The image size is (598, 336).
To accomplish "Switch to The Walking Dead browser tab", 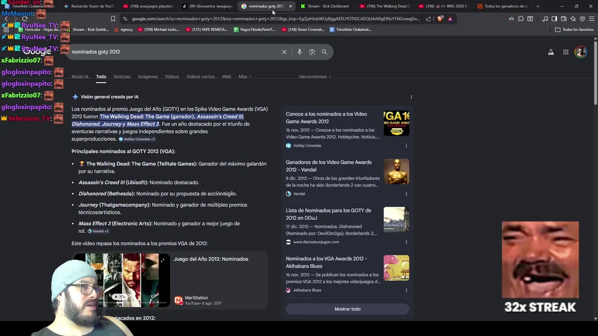I will point(384,6).
